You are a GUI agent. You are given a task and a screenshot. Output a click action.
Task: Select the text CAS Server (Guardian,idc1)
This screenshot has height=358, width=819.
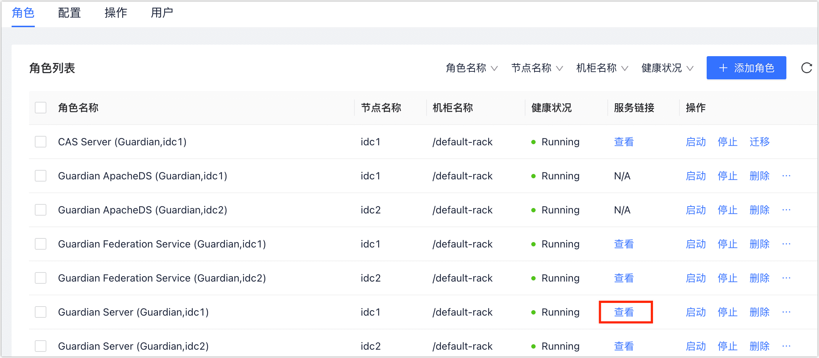(x=122, y=142)
